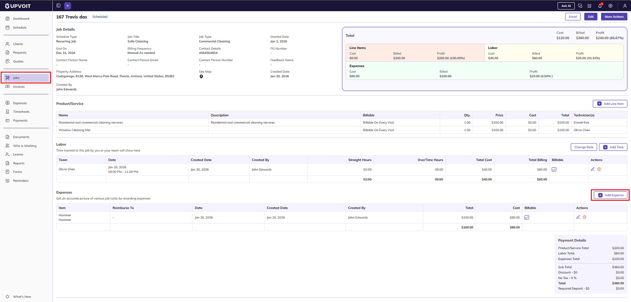Screen dimensions: 631x302
Task: Uncheck Billable for the Hammer expense
Action: click(526, 217)
